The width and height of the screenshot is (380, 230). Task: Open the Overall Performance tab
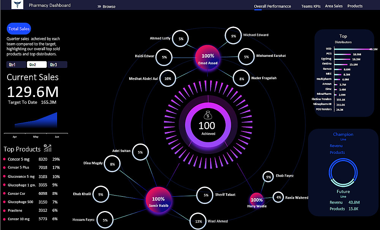pos(272,6)
